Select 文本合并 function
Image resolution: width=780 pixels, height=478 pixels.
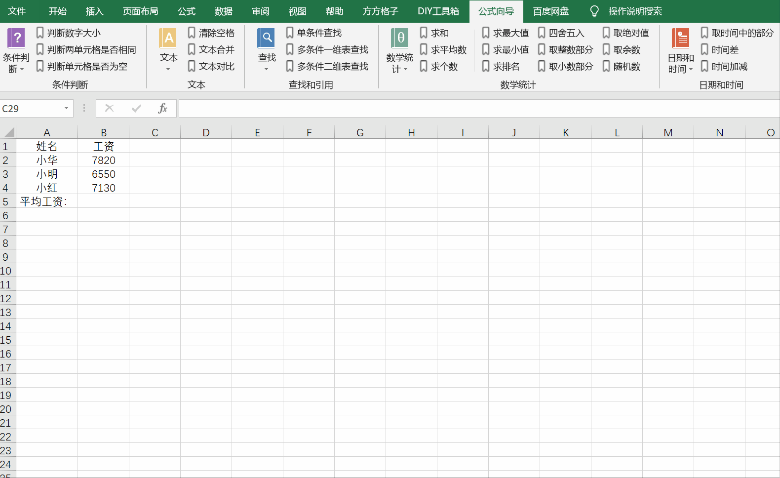[x=211, y=49]
